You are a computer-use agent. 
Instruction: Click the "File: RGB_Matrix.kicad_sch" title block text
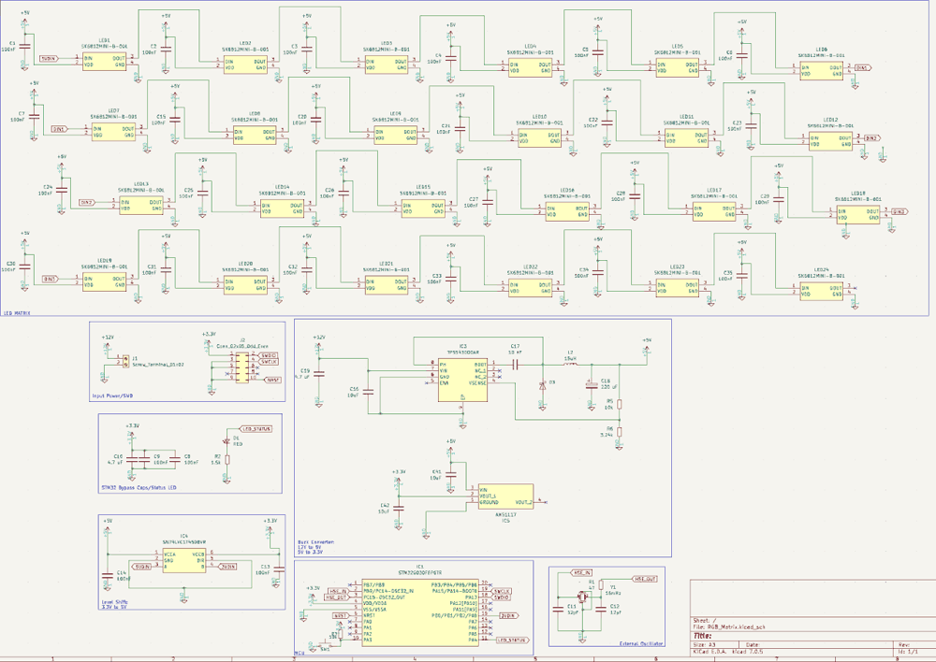728,626
